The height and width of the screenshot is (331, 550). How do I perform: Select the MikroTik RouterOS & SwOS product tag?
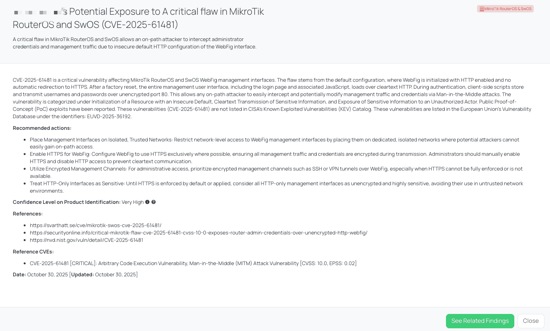pyautogui.click(x=505, y=9)
